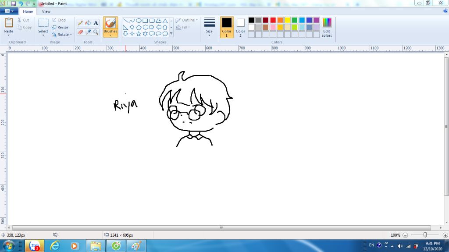The image size is (449, 252).
Task: Click the Resize button
Action: 60,27
